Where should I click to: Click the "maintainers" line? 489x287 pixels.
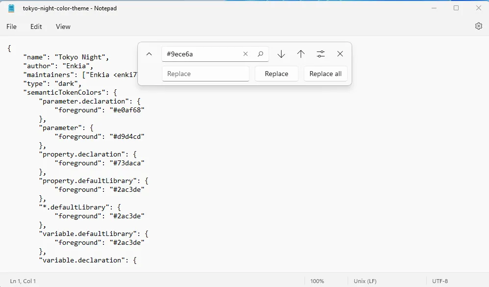(80, 75)
